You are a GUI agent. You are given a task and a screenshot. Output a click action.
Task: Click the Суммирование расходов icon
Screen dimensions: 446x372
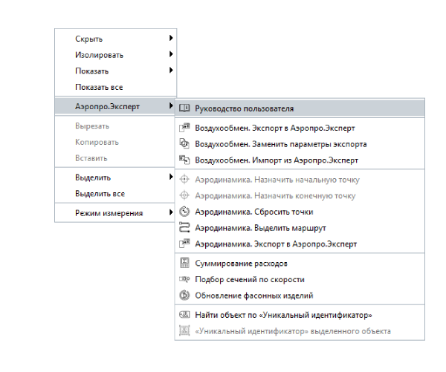click(x=185, y=264)
